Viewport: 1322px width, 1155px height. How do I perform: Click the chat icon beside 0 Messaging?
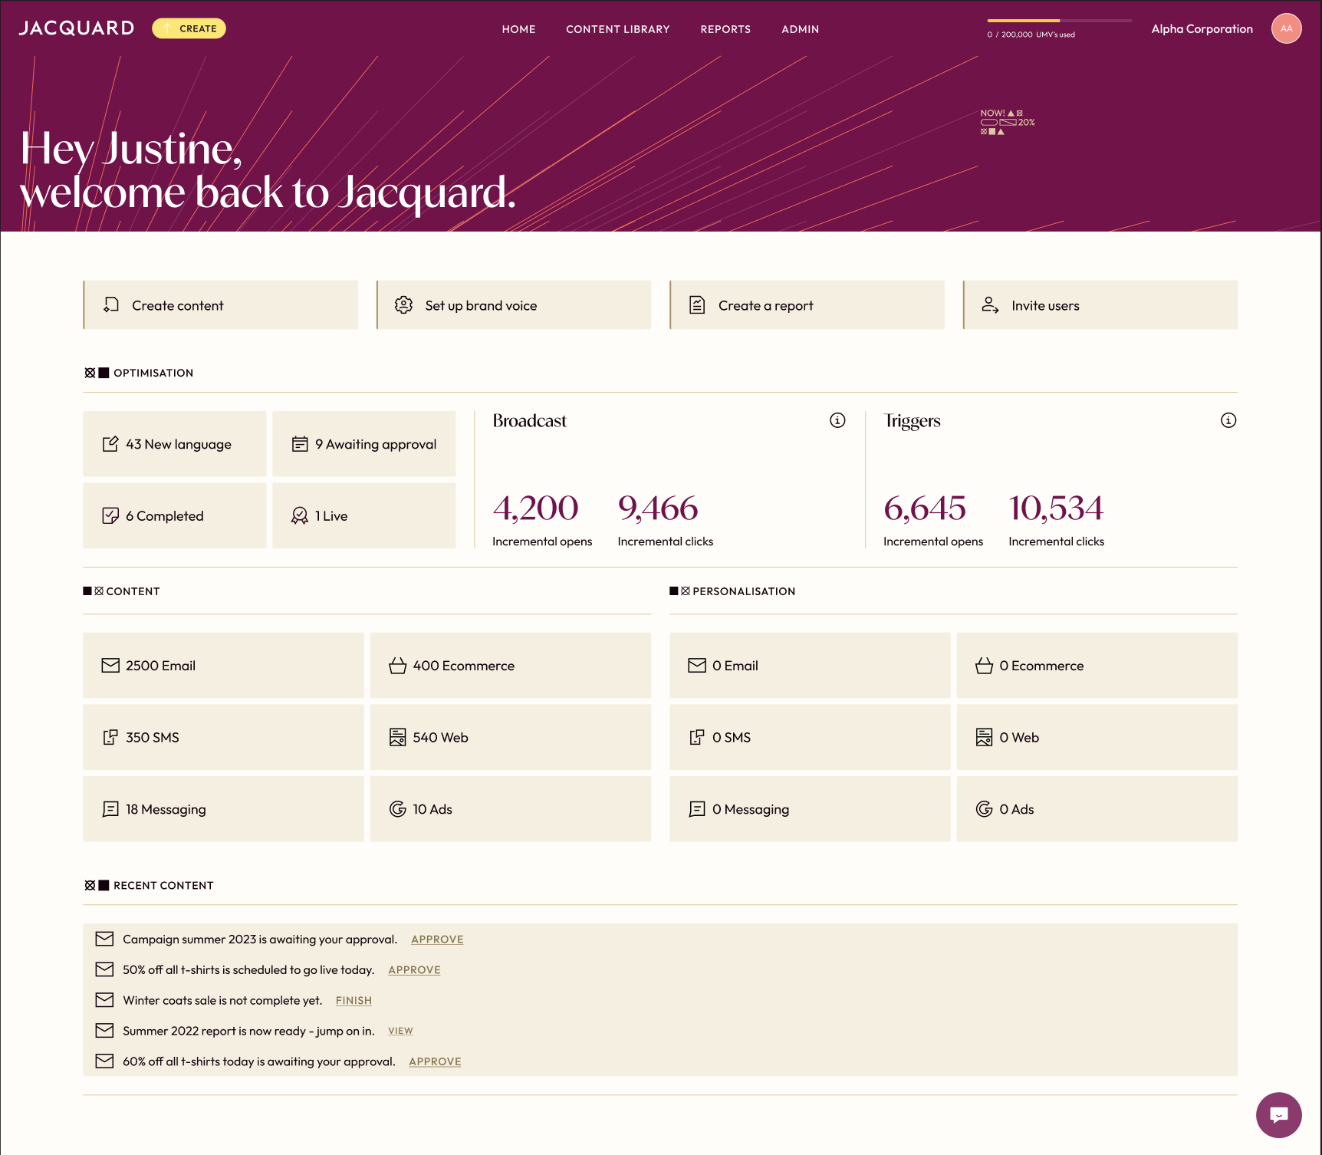coord(697,809)
